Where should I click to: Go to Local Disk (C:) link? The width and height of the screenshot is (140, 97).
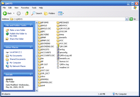point(16,52)
